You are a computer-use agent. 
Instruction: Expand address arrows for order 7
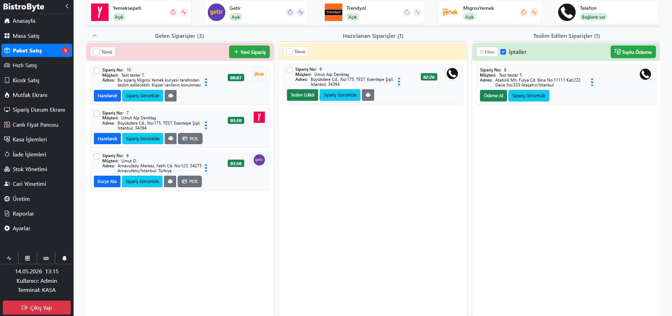(x=206, y=125)
